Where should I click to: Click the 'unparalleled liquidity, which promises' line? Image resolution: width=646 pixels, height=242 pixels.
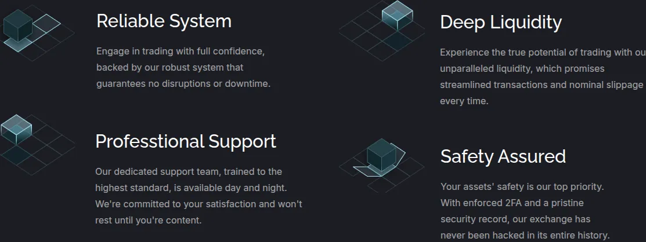click(522, 69)
